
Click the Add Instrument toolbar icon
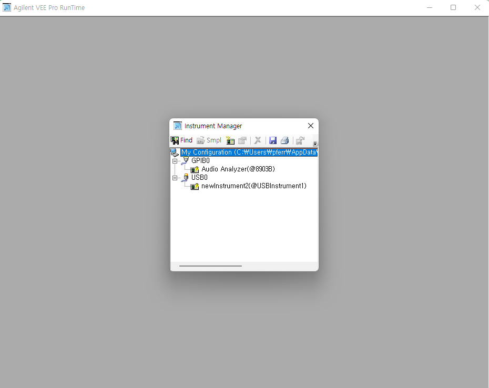tap(230, 140)
